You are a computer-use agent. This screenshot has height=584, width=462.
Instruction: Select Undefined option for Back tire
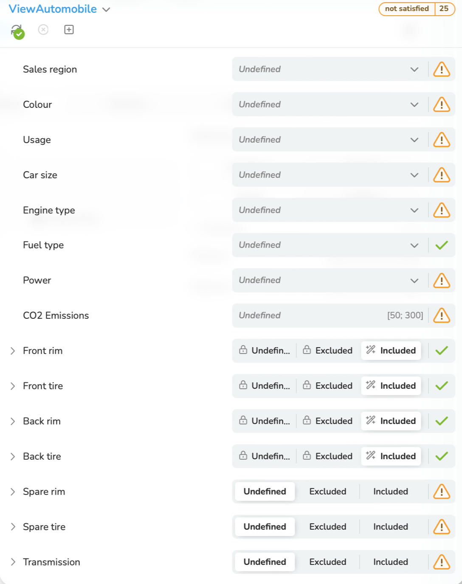[x=265, y=456]
